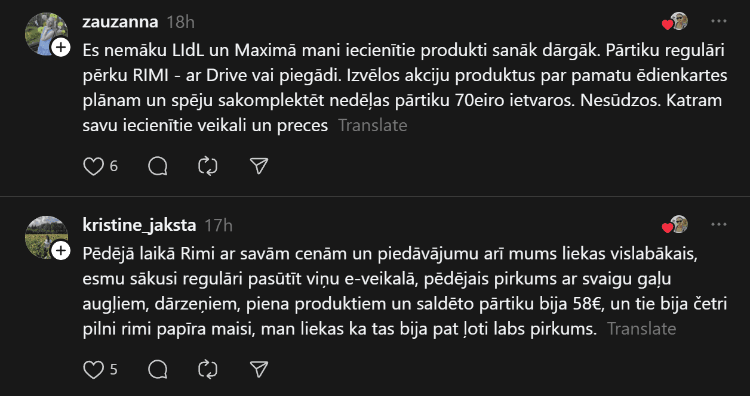
Task: Translate zauzanna's post
Action: pos(373,125)
